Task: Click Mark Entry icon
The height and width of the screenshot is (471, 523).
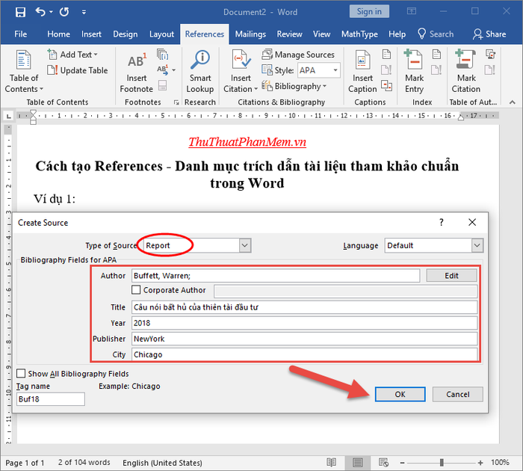Action: point(413,60)
